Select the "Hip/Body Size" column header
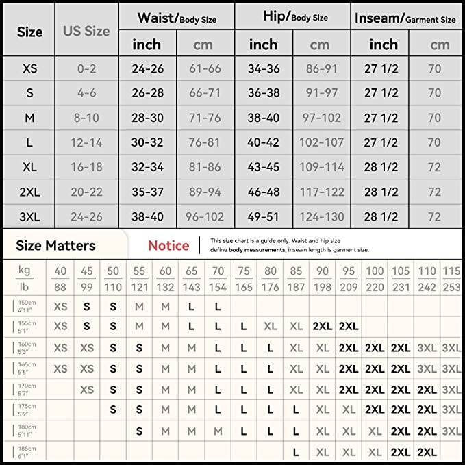The height and width of the screenshot is (465, 465). pyautogui.click(x=294, y=18)
